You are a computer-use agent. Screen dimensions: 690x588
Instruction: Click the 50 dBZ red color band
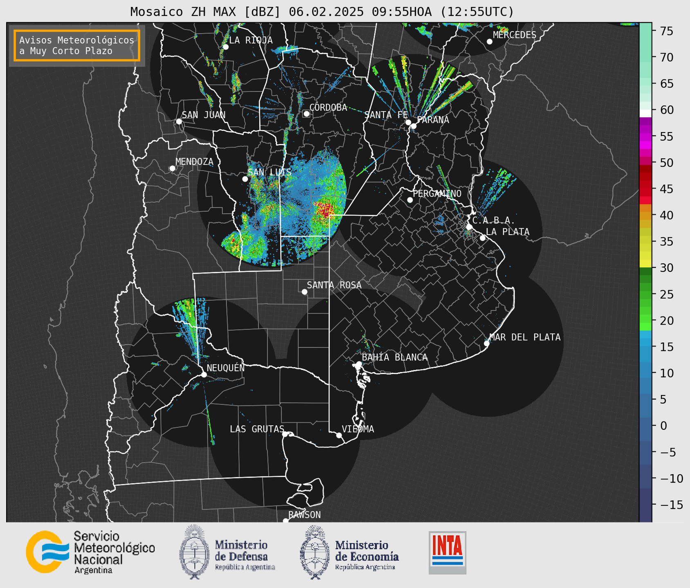(x=645, y=162)
